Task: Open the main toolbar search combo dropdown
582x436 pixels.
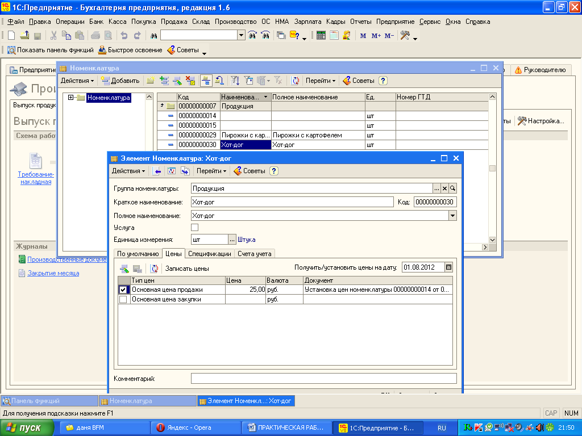Action: tap(241, 36)
